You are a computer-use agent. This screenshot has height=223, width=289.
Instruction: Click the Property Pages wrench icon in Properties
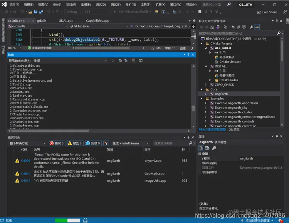pos(214,148)
